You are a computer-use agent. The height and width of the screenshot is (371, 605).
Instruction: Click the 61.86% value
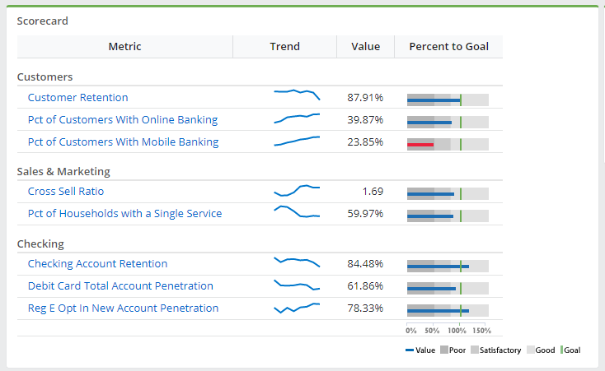click(365, 286)
